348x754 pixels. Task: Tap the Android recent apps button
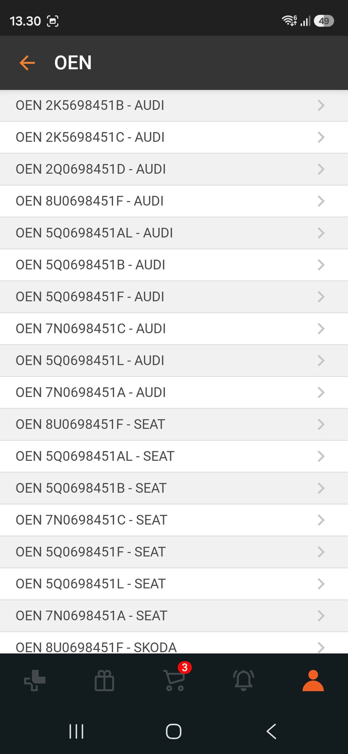[76, 732]
